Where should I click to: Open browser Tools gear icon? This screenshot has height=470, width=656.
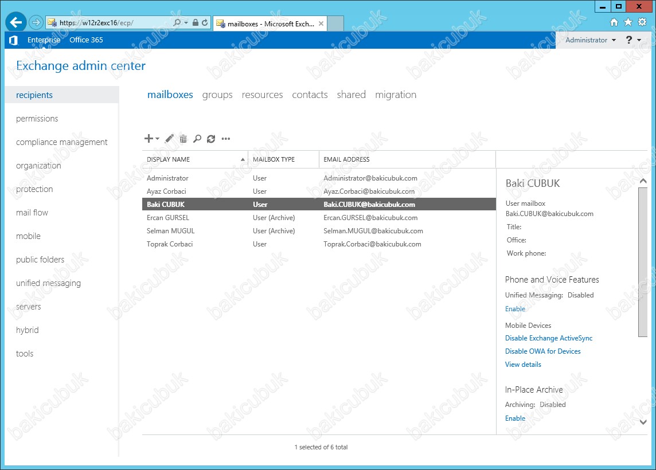(x=642, y=22)
